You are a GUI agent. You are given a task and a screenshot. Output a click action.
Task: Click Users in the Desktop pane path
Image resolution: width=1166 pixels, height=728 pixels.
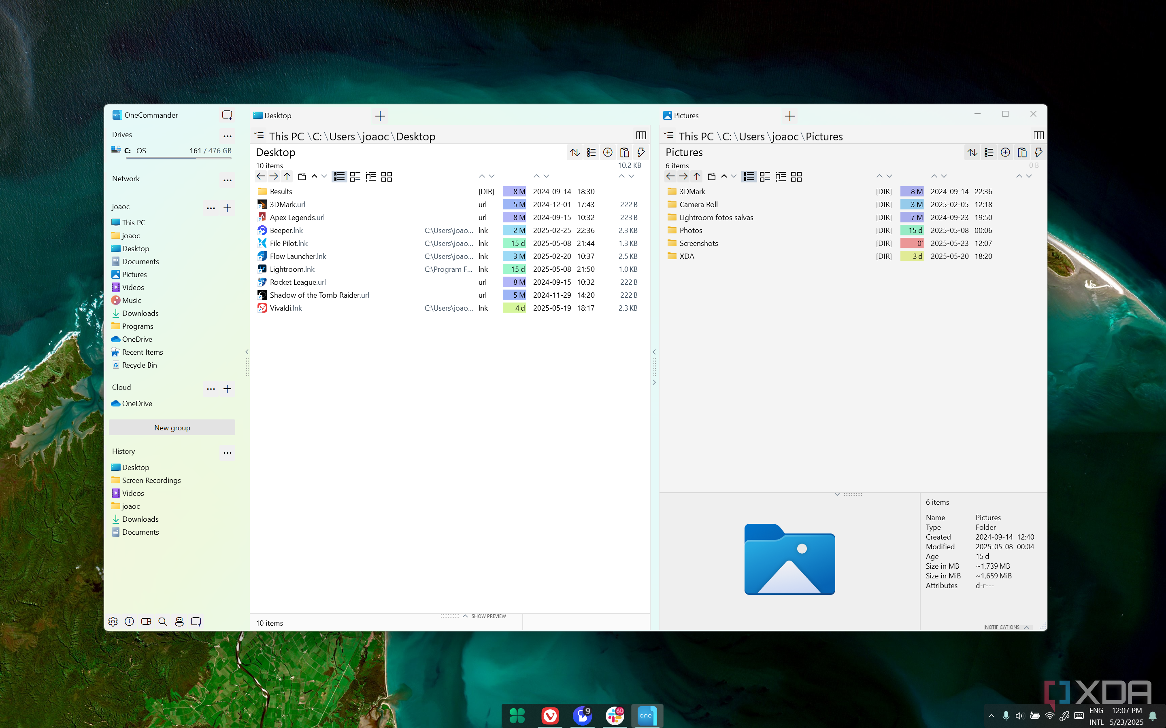pos(342,137)
